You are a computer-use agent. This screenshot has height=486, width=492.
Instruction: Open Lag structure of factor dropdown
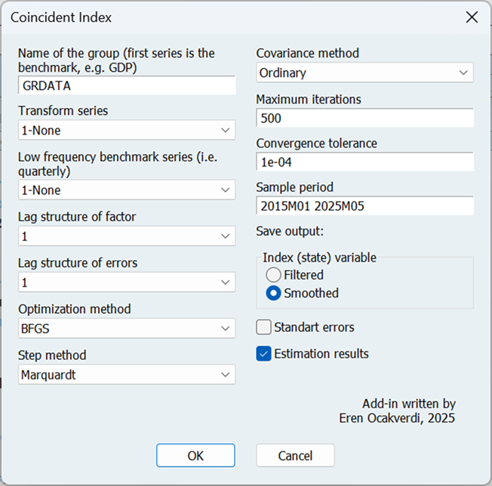(x=126, y=237)
